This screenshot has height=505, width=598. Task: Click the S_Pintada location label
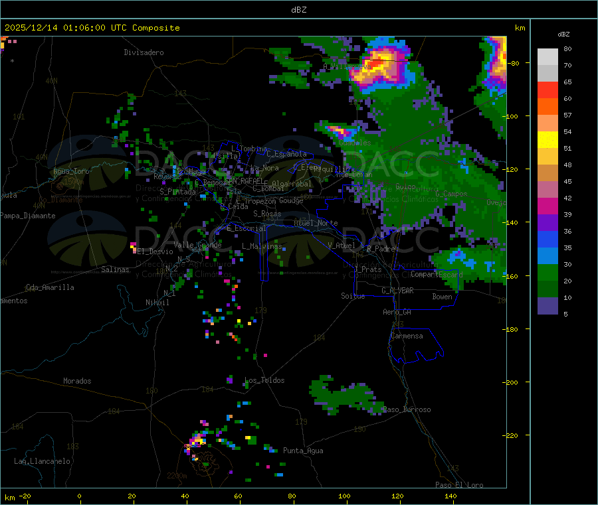coord(177,192)
